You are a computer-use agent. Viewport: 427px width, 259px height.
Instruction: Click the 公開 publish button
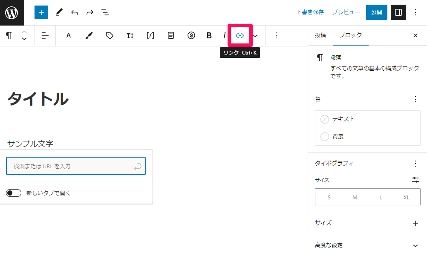pyautogui.click(x=376, y=12)
